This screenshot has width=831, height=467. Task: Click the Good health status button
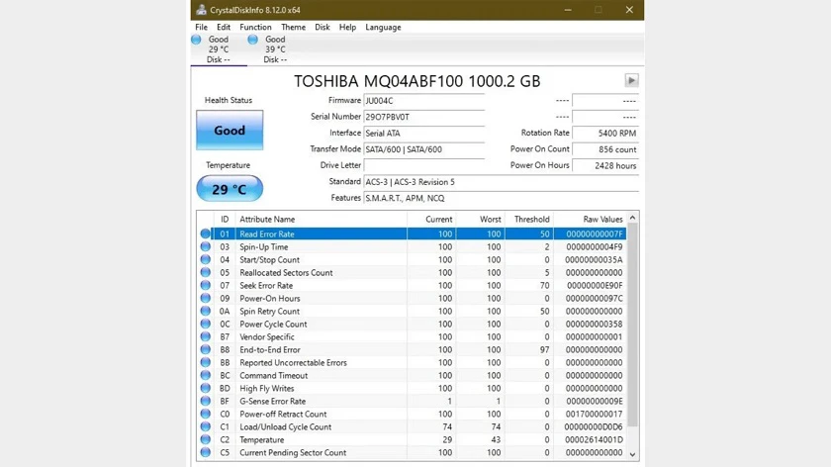tap(230, 131)
